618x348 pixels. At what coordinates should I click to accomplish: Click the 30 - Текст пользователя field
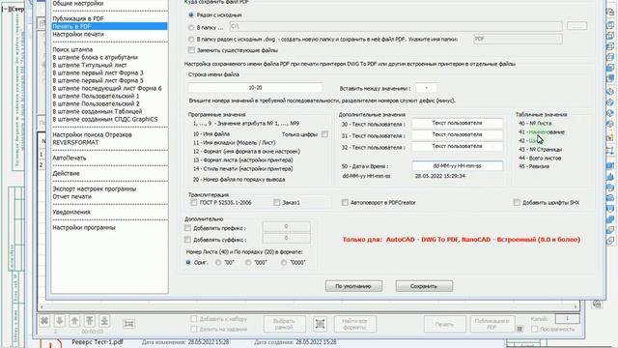457,123
